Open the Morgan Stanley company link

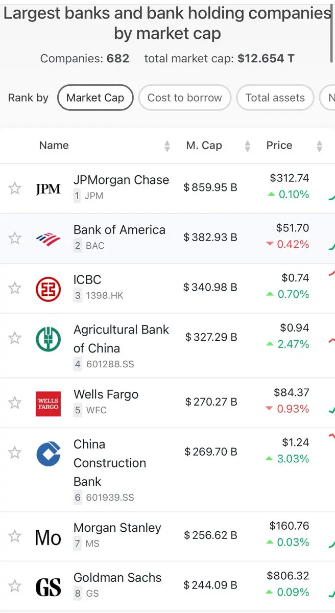pos(117,528)
